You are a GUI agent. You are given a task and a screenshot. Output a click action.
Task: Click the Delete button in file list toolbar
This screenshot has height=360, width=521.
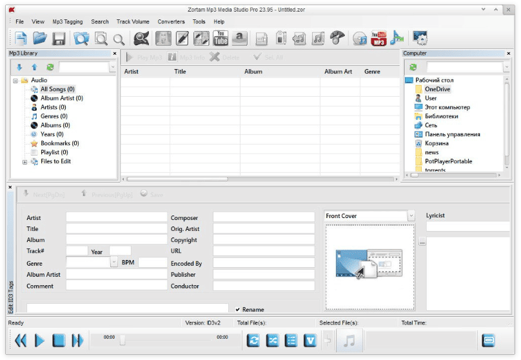tap(224, 57)
